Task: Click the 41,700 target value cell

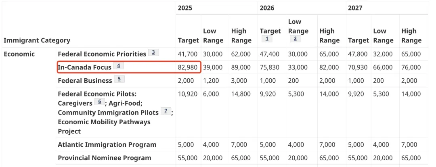Action: click(x=188, y=54)
